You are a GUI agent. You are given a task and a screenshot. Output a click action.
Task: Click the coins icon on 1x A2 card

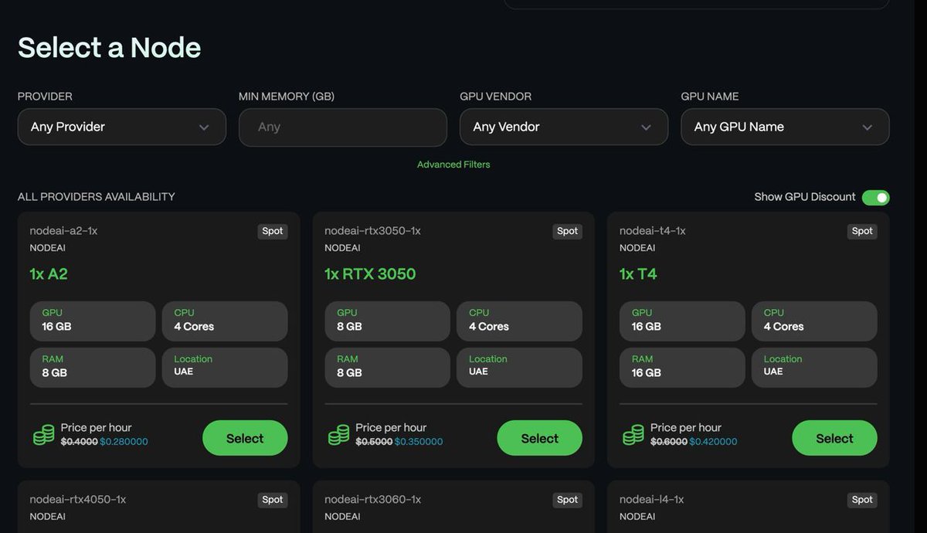pos(43,435)
